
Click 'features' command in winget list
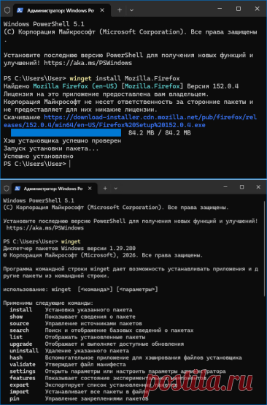click(23, 378)
